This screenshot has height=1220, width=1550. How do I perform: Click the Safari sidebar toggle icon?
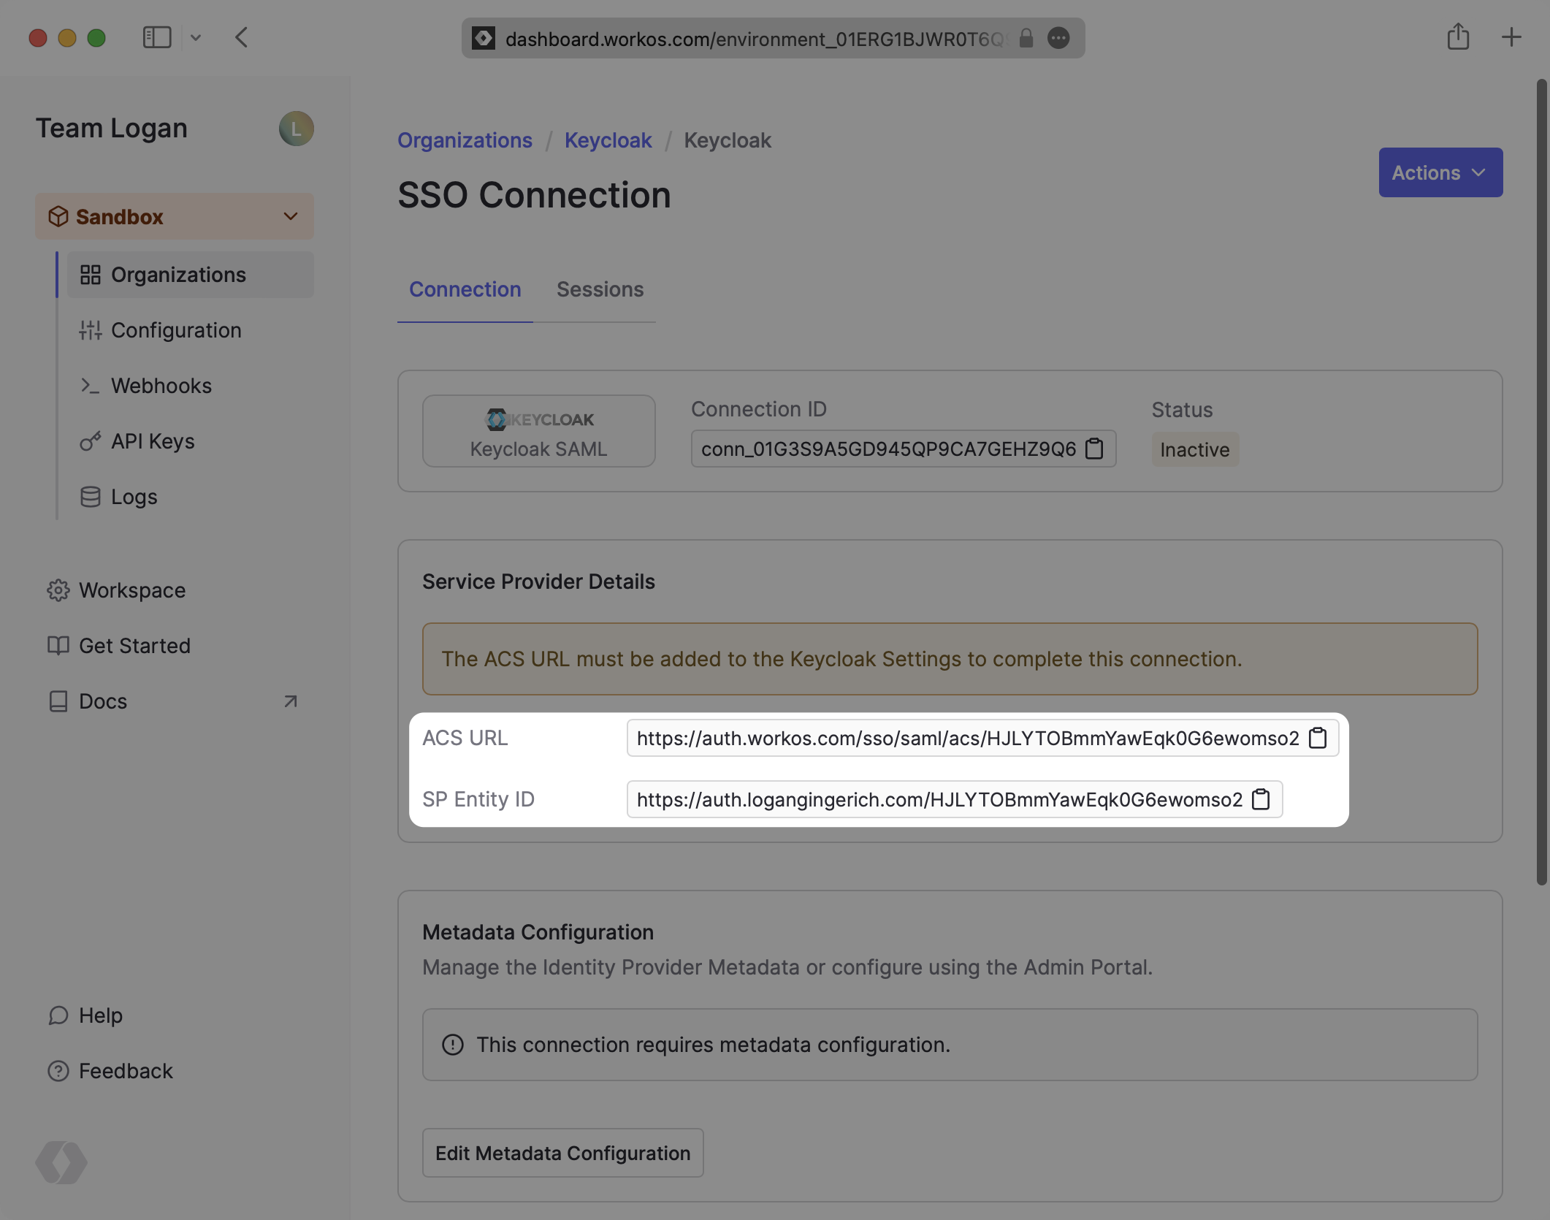(x=156, y=37)
